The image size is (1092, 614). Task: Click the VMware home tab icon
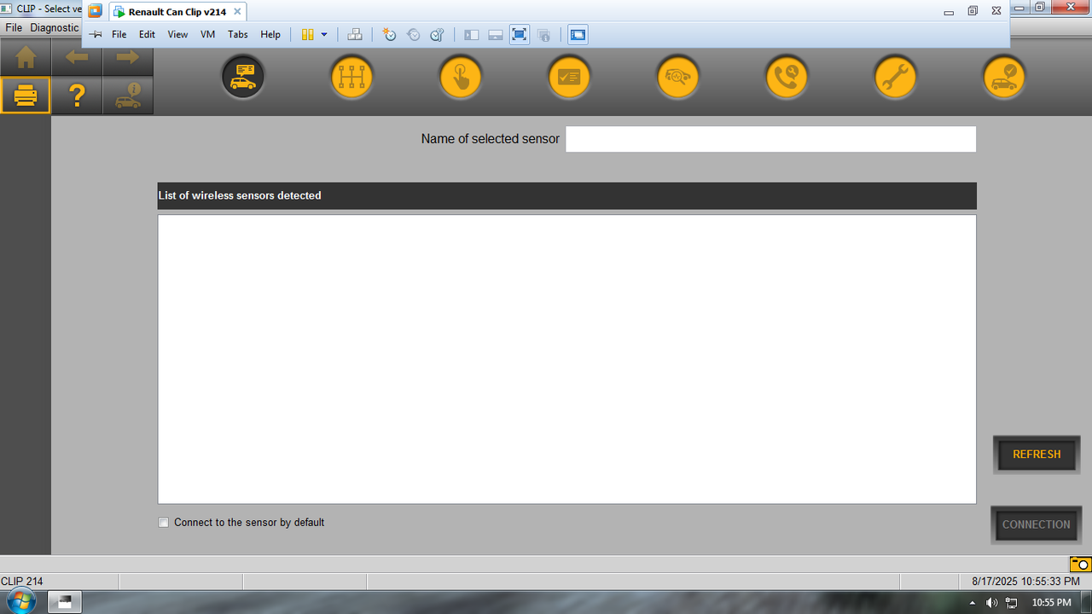coord(96,12)
